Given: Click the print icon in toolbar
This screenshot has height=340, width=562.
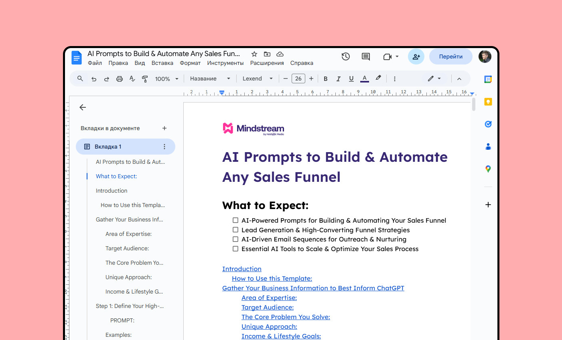Looking at the screenshot, I should coord(119,79).
